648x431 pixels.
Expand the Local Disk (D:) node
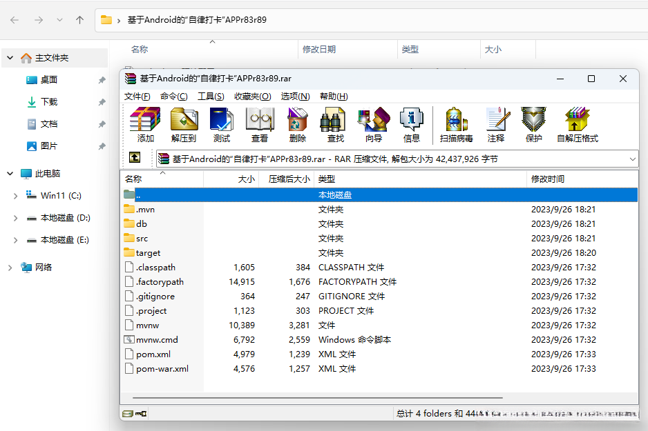(15, 218)
